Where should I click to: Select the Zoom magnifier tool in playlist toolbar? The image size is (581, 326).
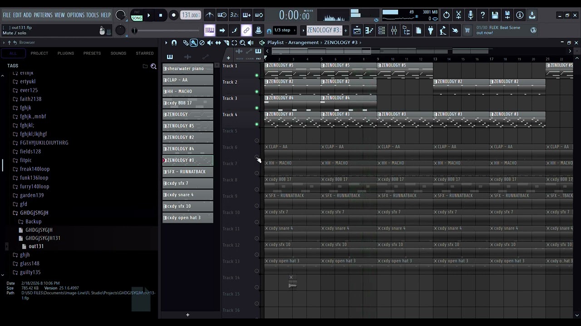pyautogui.click(x=242, y=43)
